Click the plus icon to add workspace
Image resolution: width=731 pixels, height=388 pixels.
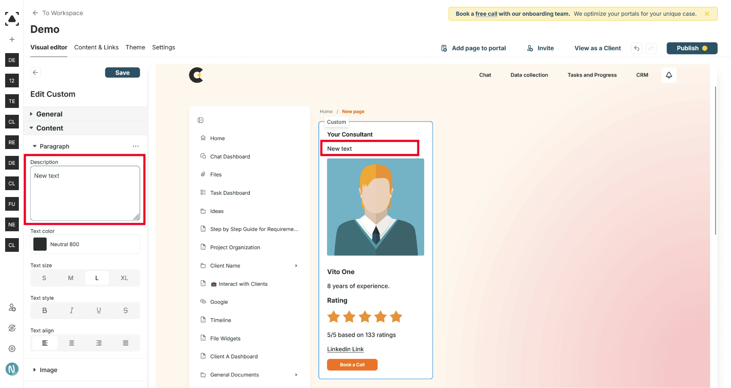pyautogui.click(x=12, y=39)
